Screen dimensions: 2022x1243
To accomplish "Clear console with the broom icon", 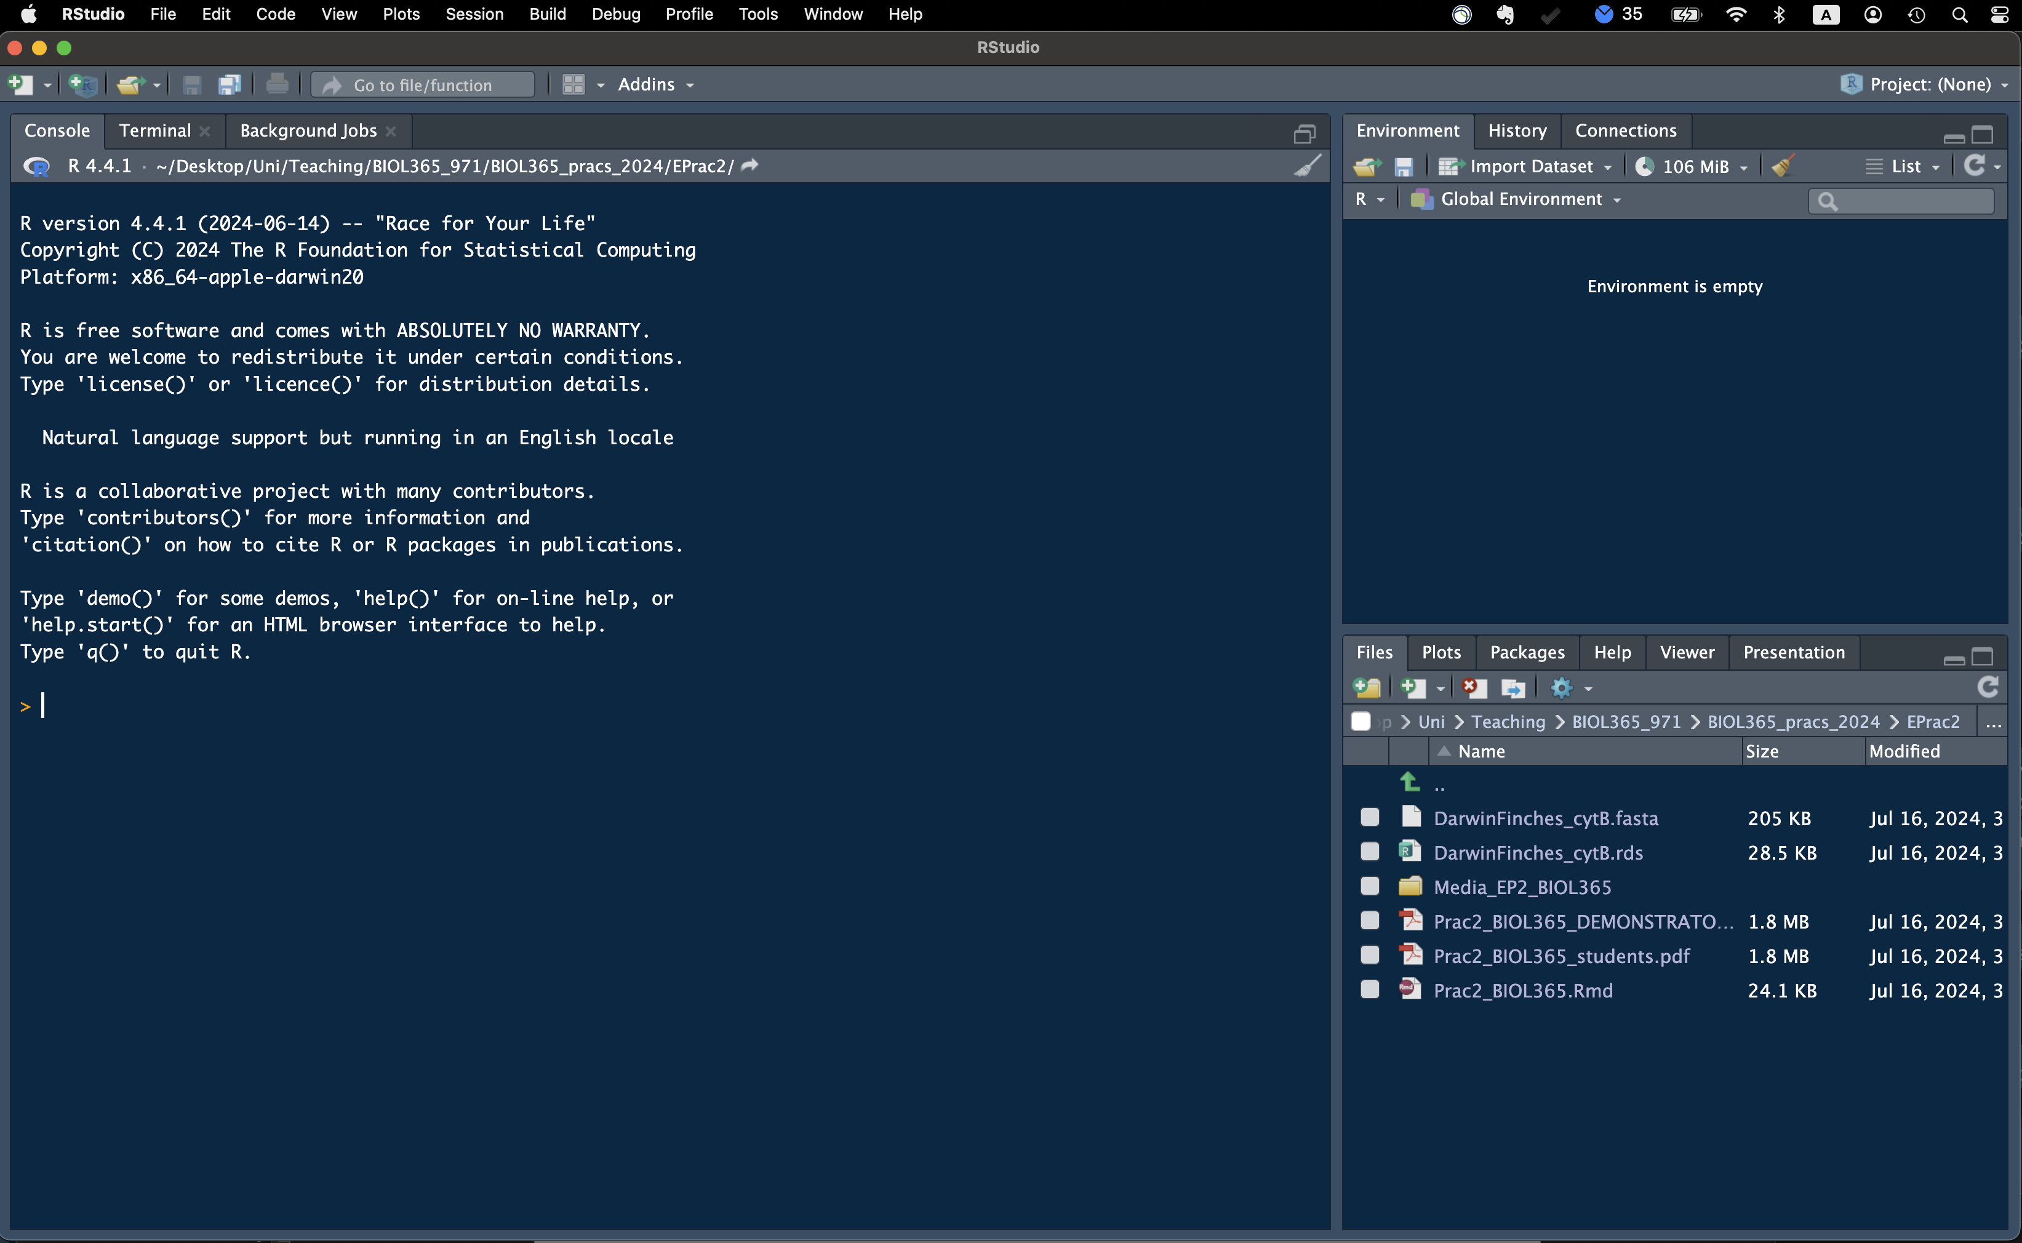I will (x=1308, y=166).
